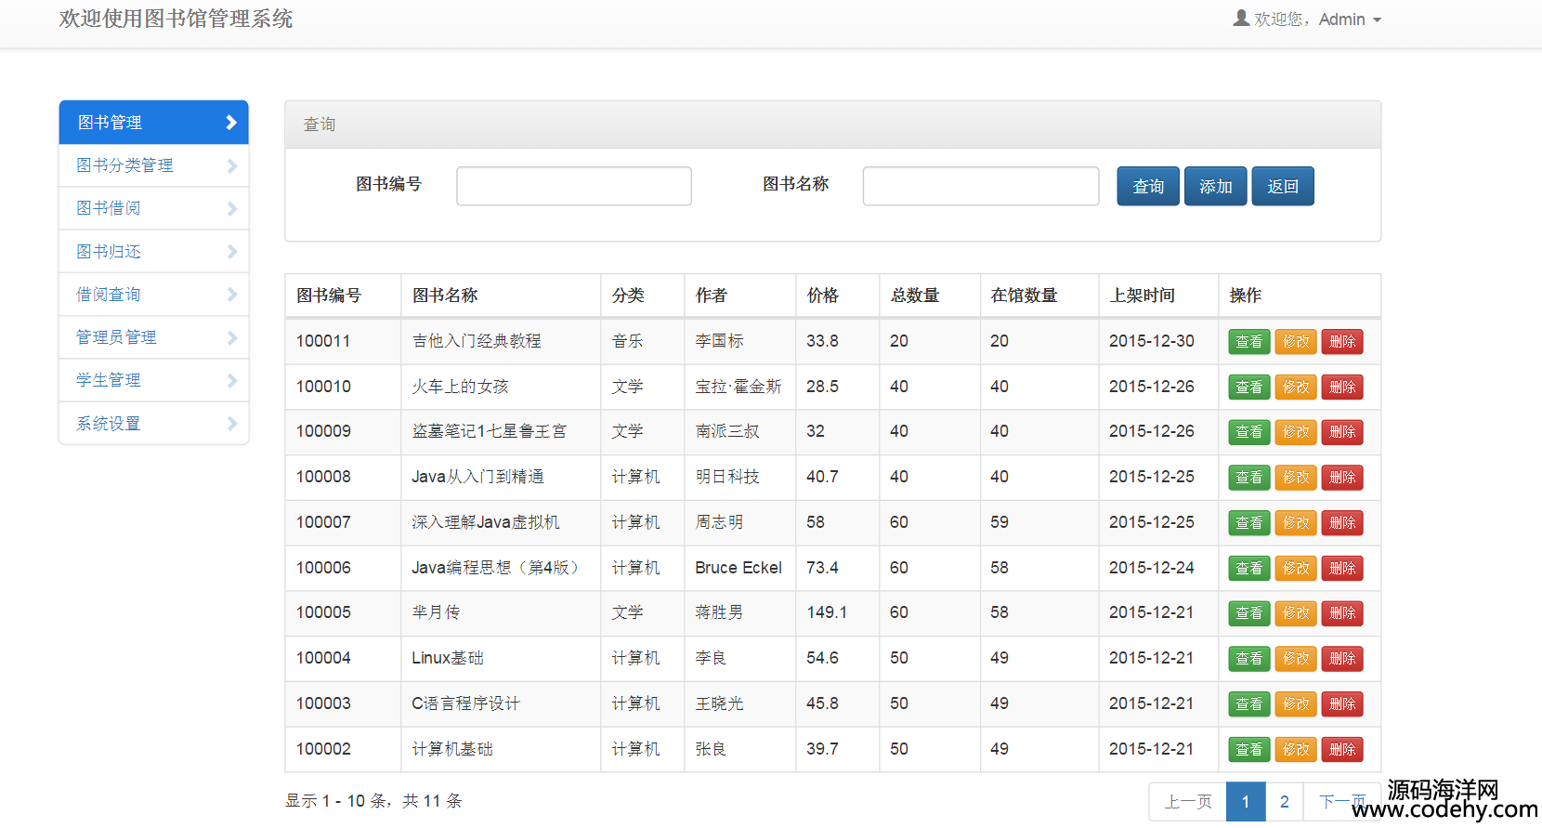The height and width of the screenshot is (828, 1542).
Task: Focus the 图书编号 search input field
Action: (573, 186)
